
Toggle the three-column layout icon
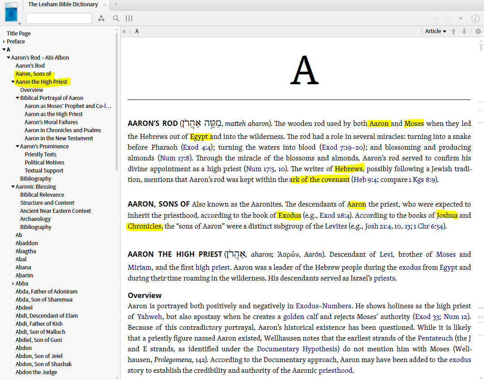(x=129, y=18)
